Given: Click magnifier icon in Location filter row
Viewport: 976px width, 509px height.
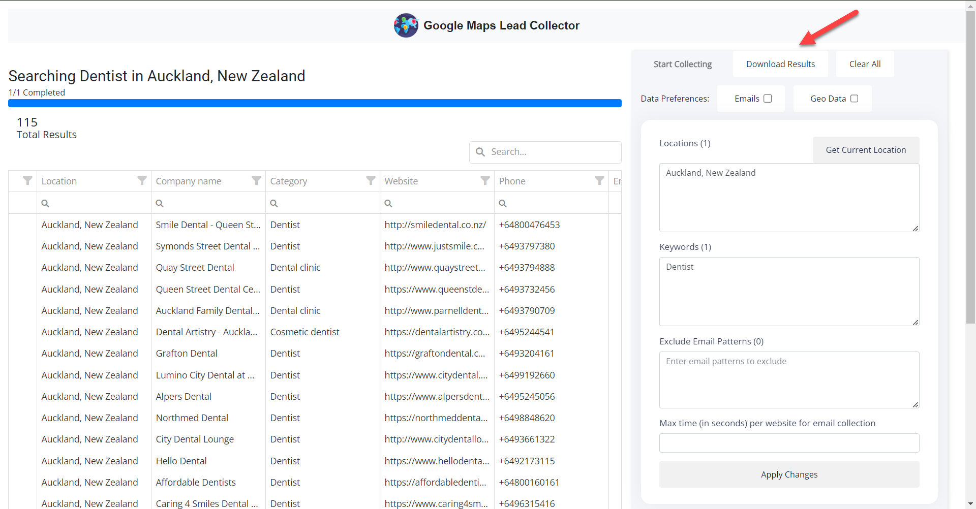Looking at the screenshot, I should [x=45, y=203].
